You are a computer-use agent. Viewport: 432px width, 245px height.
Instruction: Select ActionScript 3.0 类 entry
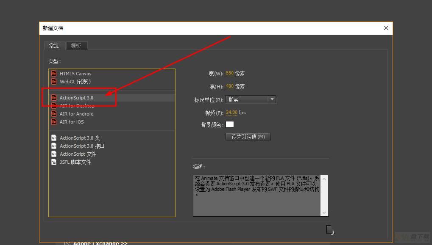[x=112, y=138]
